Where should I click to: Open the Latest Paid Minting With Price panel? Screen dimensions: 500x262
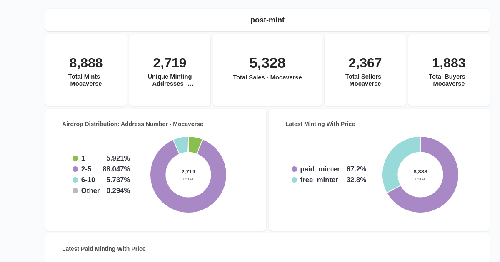[x=103, y=249]
